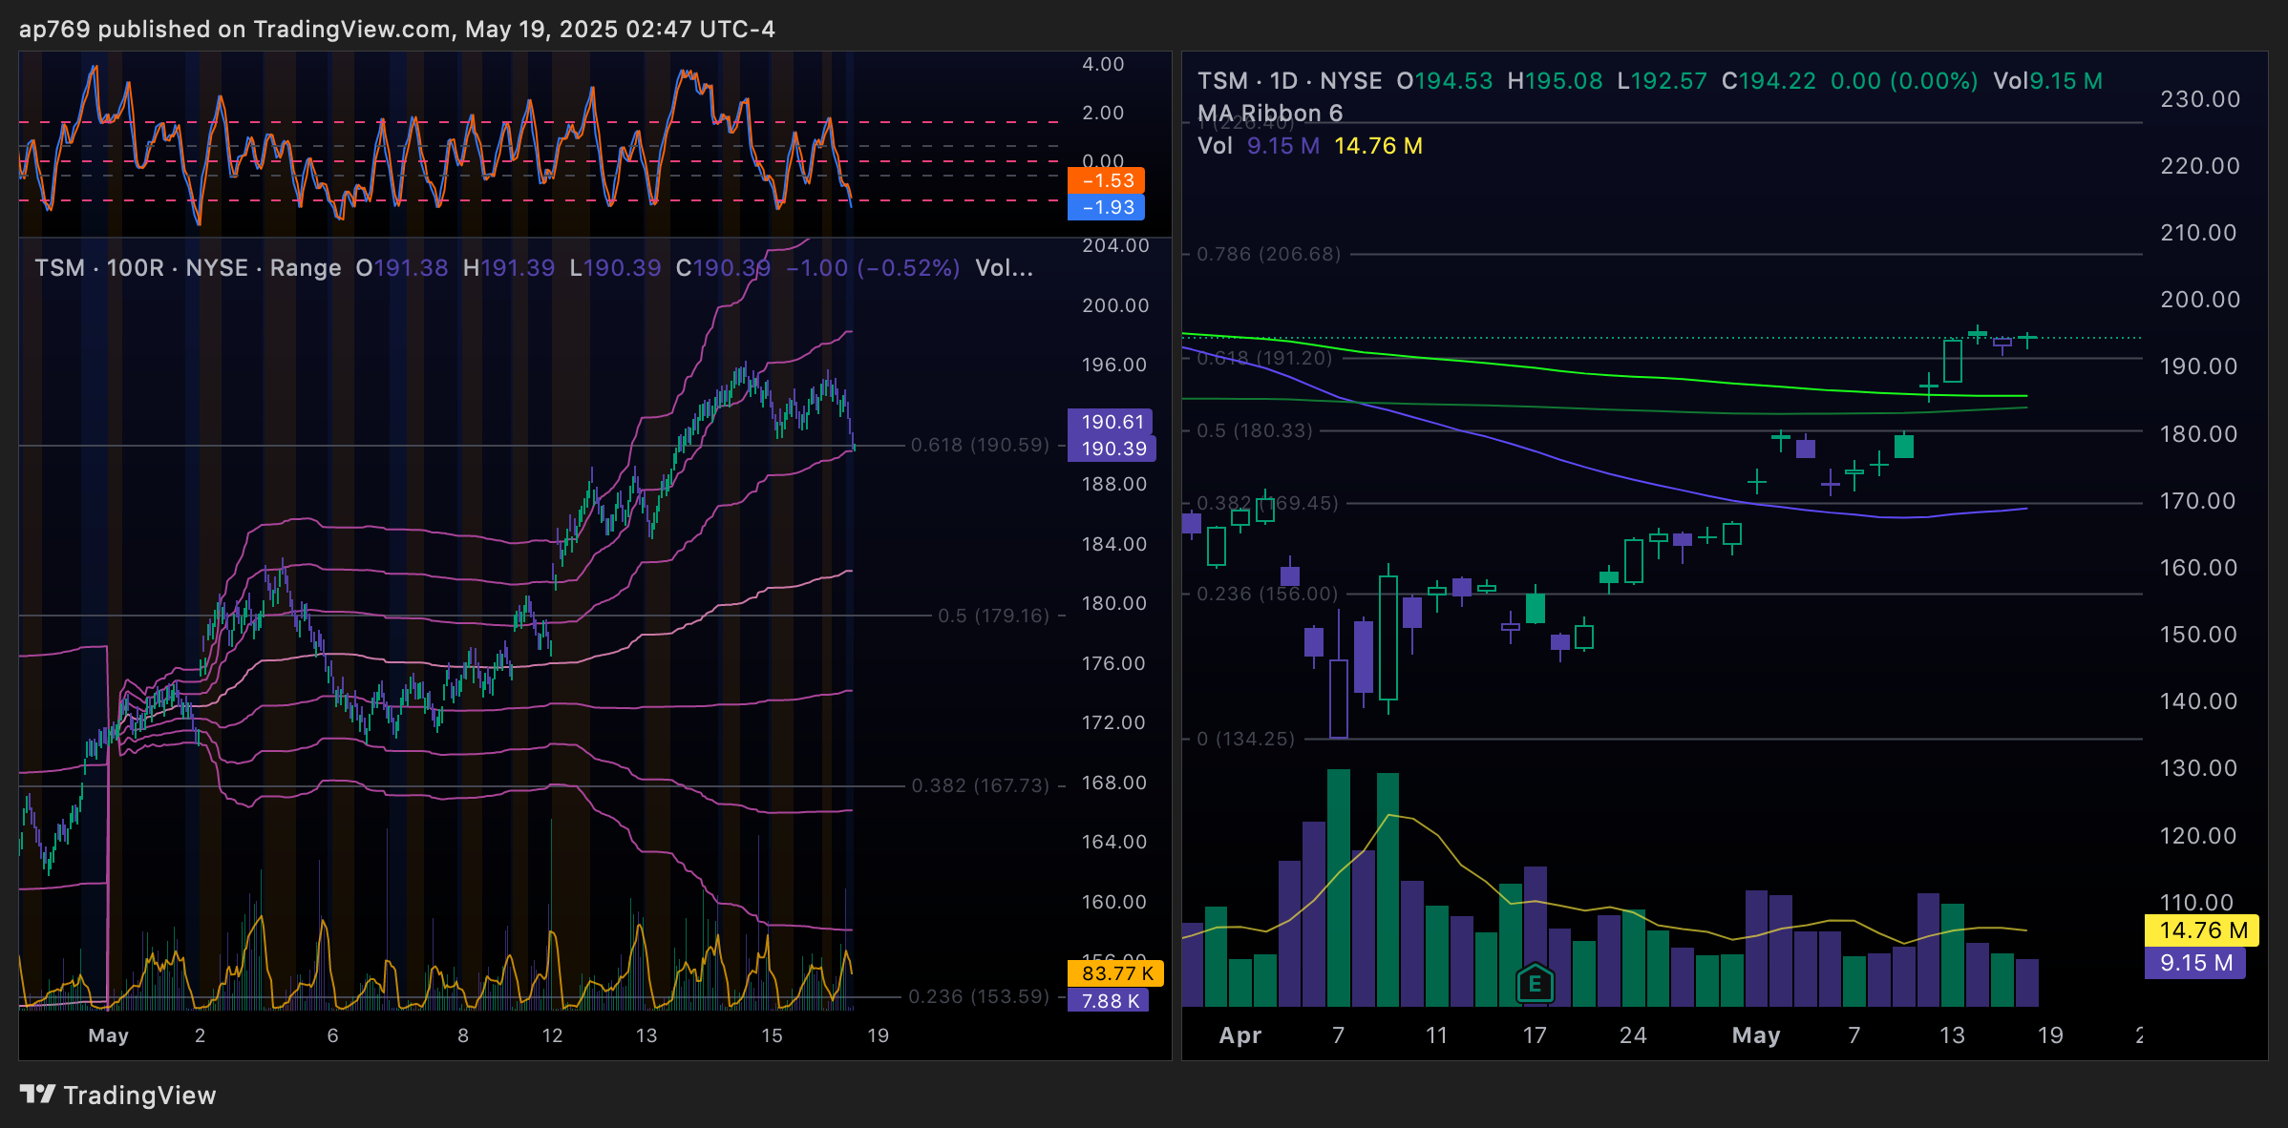Click the 0.236 (153.59) Fibonacci label
The width and height of the screenshot is (2288, 1128).
[978, 996]
